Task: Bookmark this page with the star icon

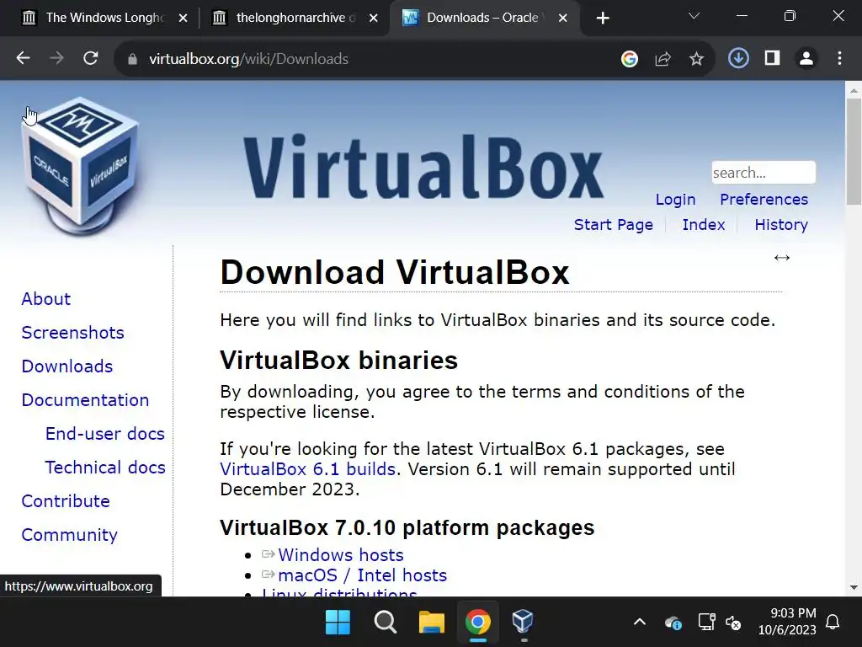Action: click(x=696, y=58)
